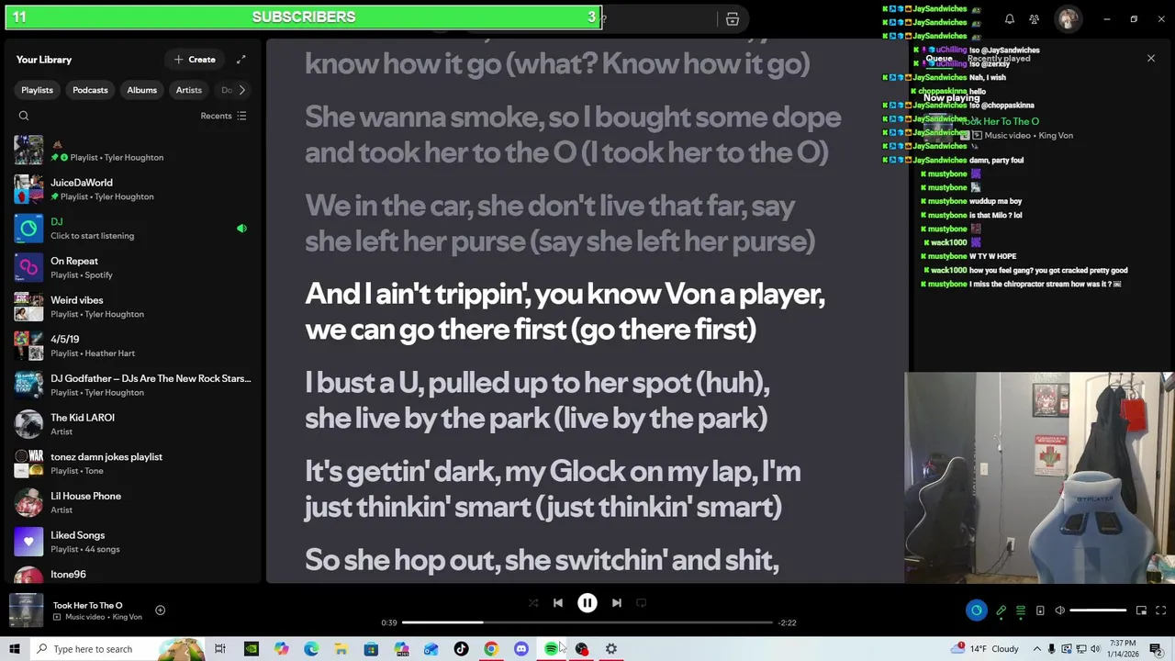Close the Queue side panel
Viewport: 1175px width, 661px height.
[1151, 59]
